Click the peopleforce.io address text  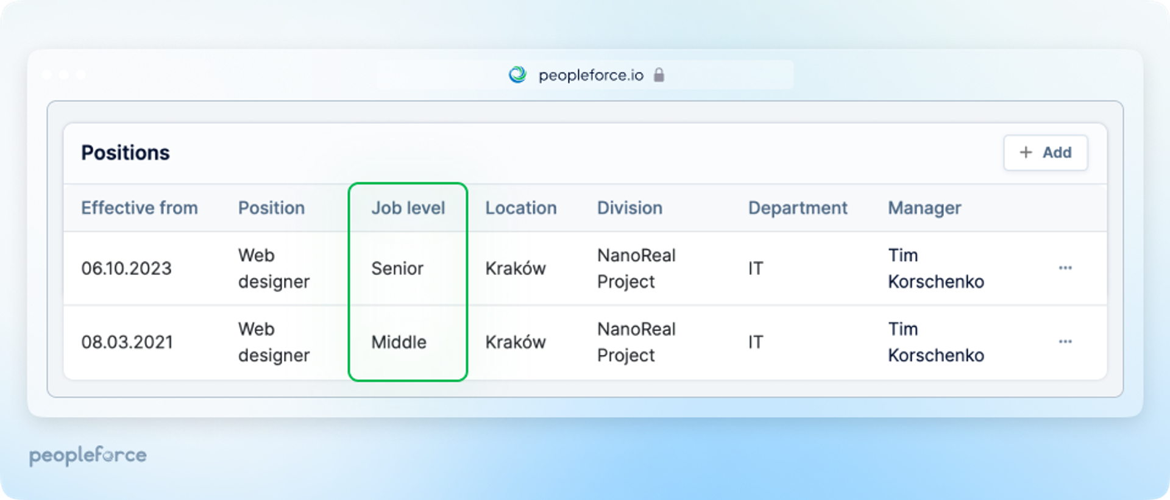pyautogui.click(x=591, y=75)
